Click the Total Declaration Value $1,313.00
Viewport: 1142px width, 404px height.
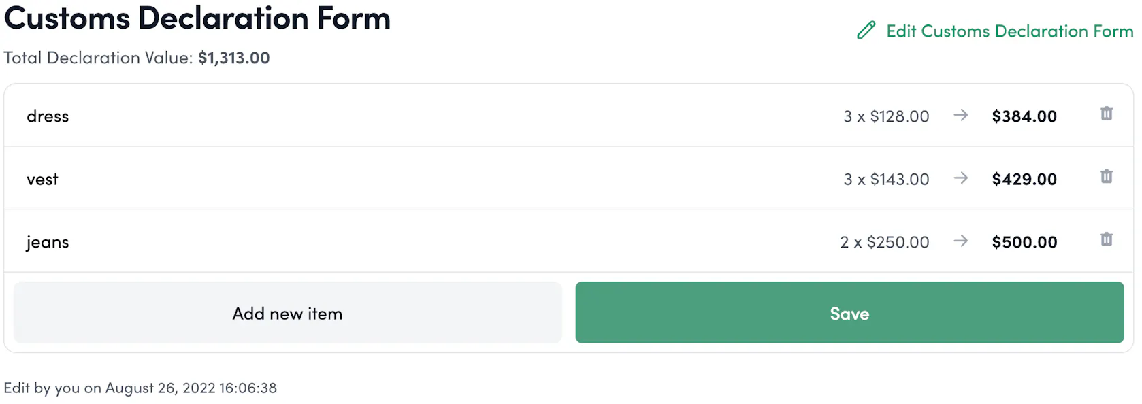tap(233, 58)
